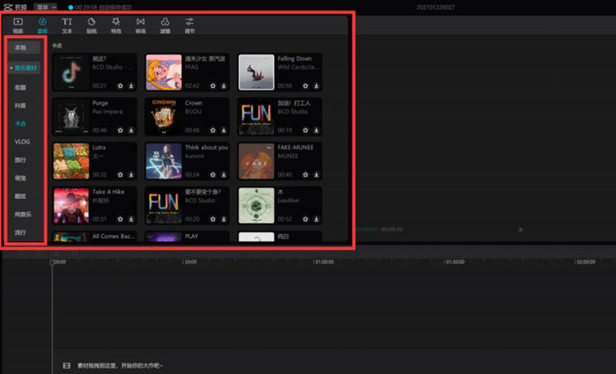Download the Crown music track
Viewport: 616px width, 374px height.
coord(224,130)
